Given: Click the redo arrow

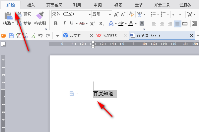Looking at the screenshot, I should point(48,36).
